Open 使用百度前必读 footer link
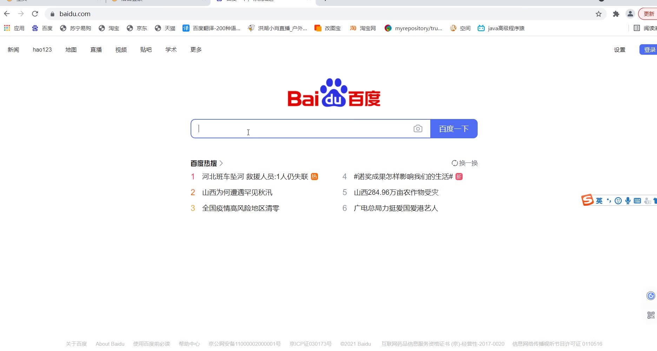This screenshot has height=351, width=657. 152,344
